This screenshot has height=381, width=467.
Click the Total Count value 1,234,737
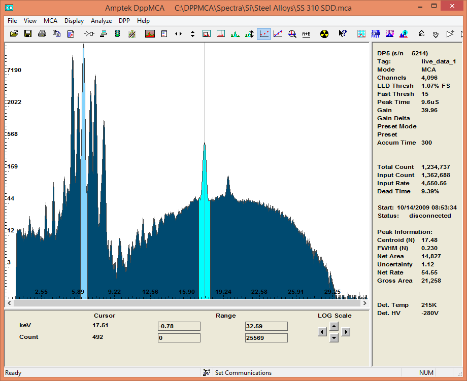tap(436, 167)
